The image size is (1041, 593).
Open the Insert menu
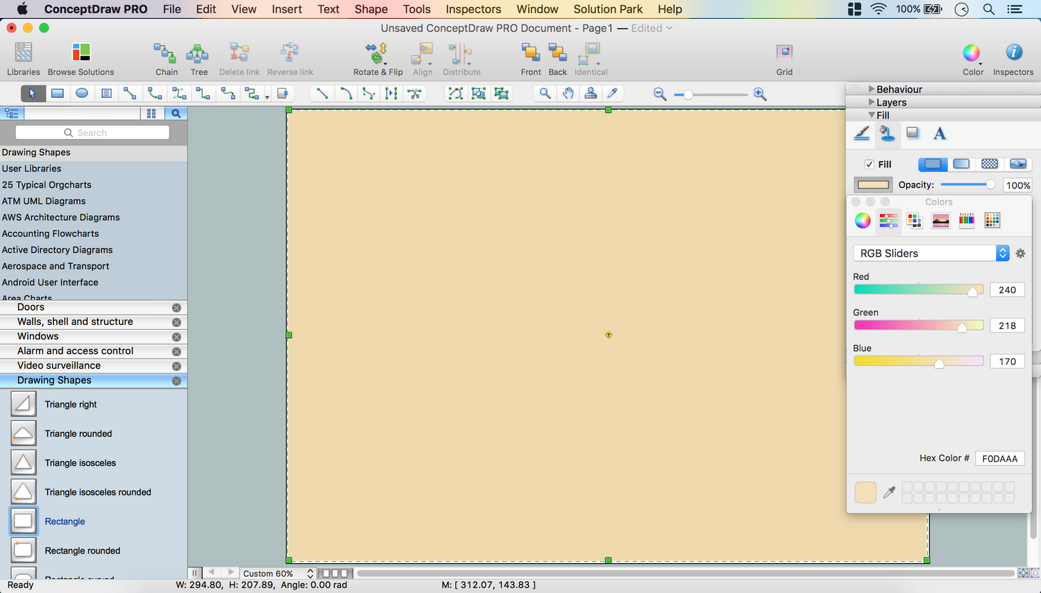pos(287,9)
